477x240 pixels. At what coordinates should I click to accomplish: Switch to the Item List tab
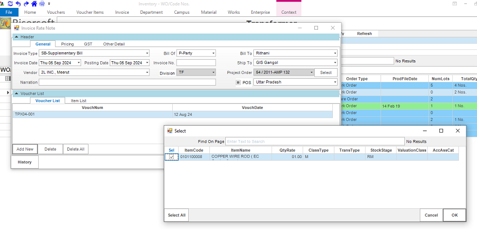[78, 100]
